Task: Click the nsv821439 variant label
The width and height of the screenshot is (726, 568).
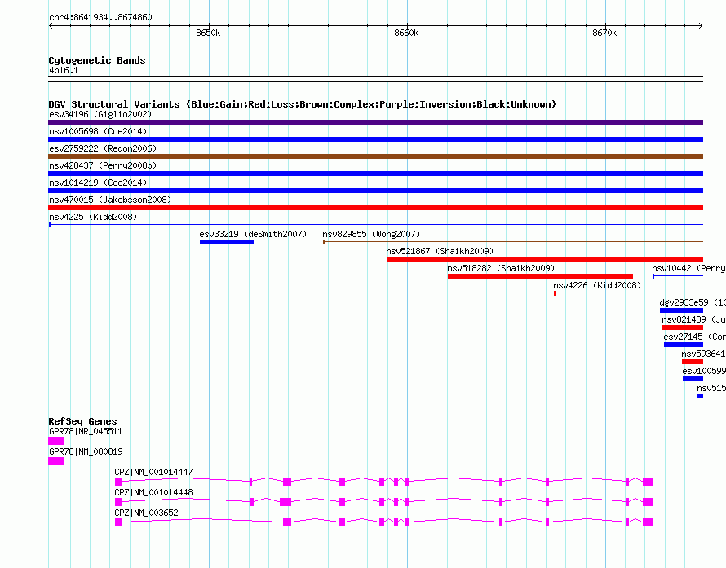Action: point(693,319)
